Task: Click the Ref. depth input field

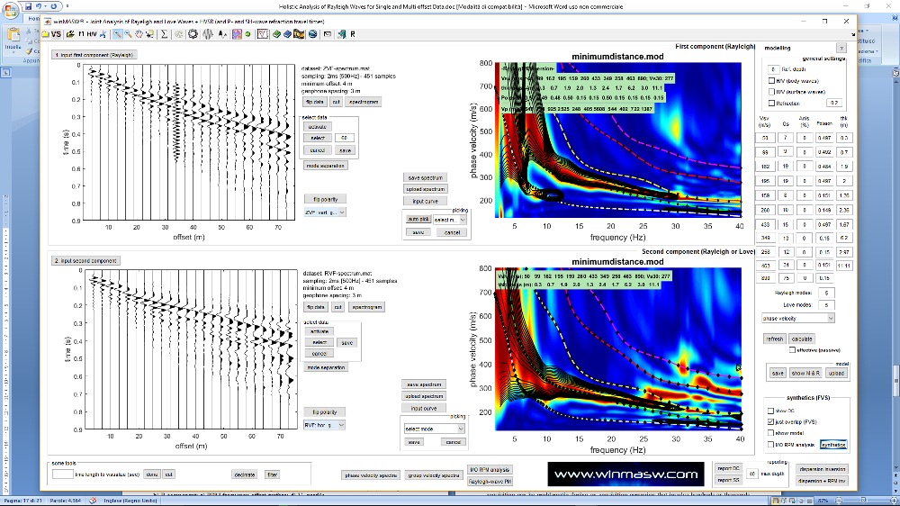Action: (773, 69)
